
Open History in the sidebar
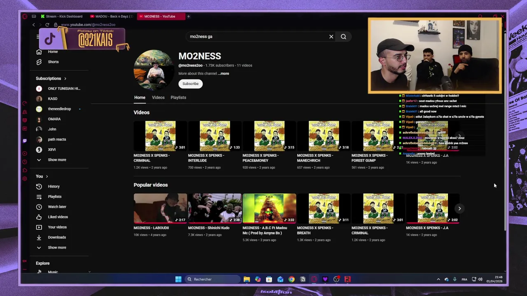[x=48, y=187]
